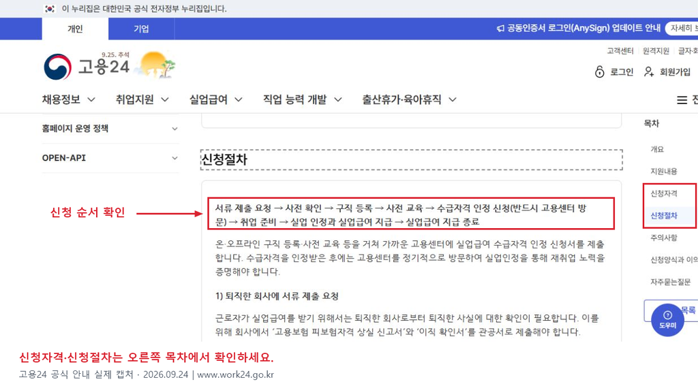Click the 로그인 lock icon
The height and width of the screenshot is (384, 698).
(x=600, y=71)
